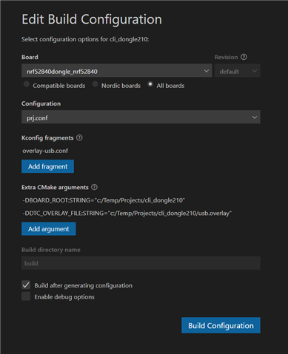The height and width of the screenshot is (354, 288).
Task: Click the Add fragment button
Action: tap(47, 166)
